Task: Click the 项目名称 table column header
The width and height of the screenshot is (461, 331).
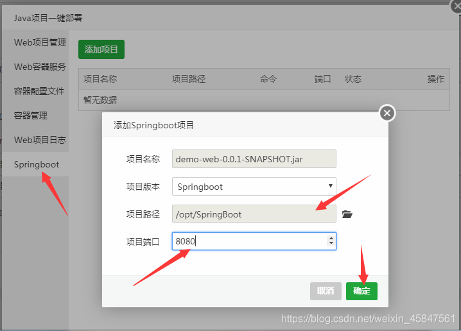Action: click(x=100, y=79)
